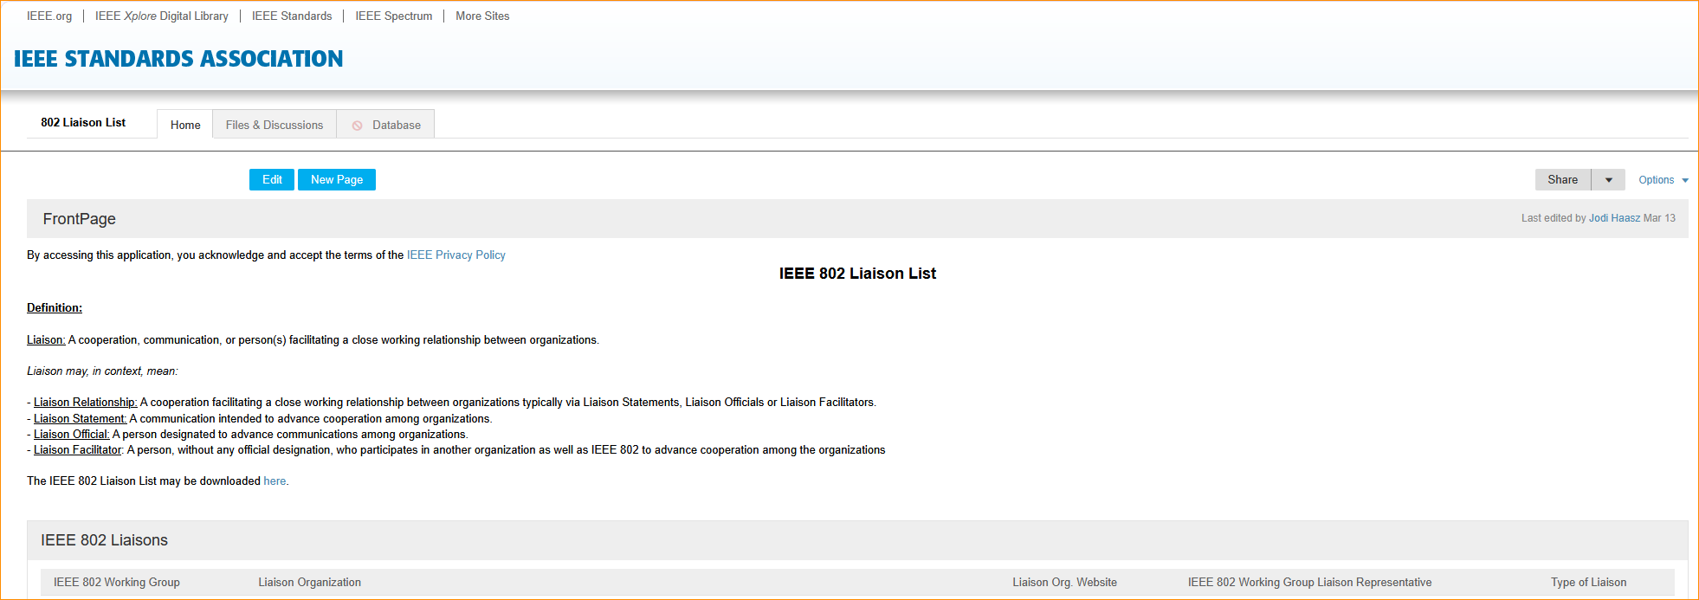Click the 'Liaison Facilitator' term

78,450
